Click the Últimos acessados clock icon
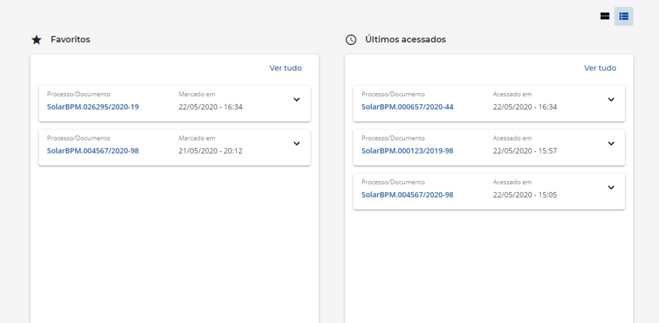The image size is (659, 323). 351,40
